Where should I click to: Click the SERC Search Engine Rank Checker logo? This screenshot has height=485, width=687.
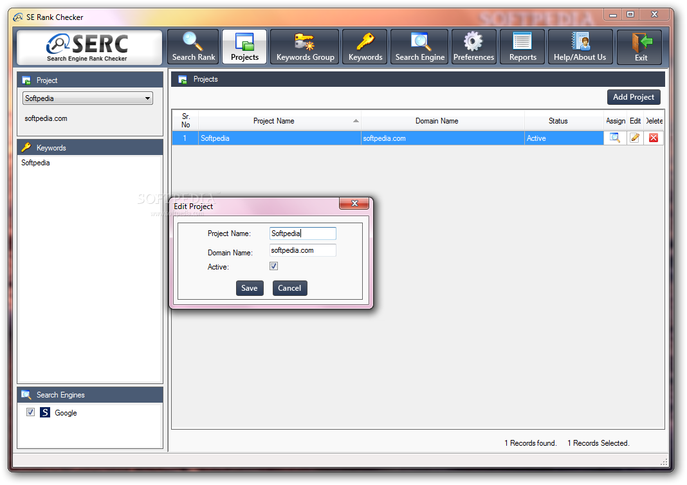[x=89, y=48]
